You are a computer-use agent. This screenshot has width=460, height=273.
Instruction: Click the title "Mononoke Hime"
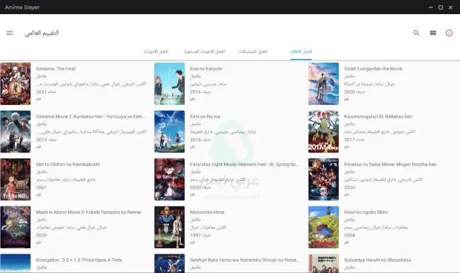point(207,212)
